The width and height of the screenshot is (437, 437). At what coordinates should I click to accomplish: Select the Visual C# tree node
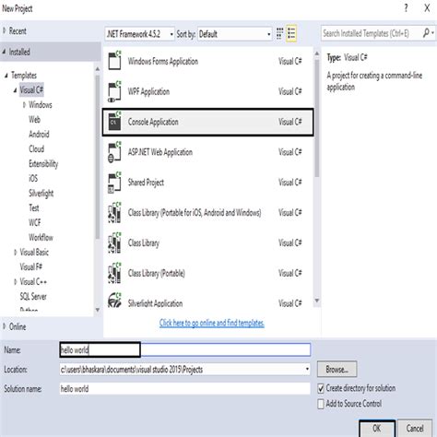click(x=31, y=90)
